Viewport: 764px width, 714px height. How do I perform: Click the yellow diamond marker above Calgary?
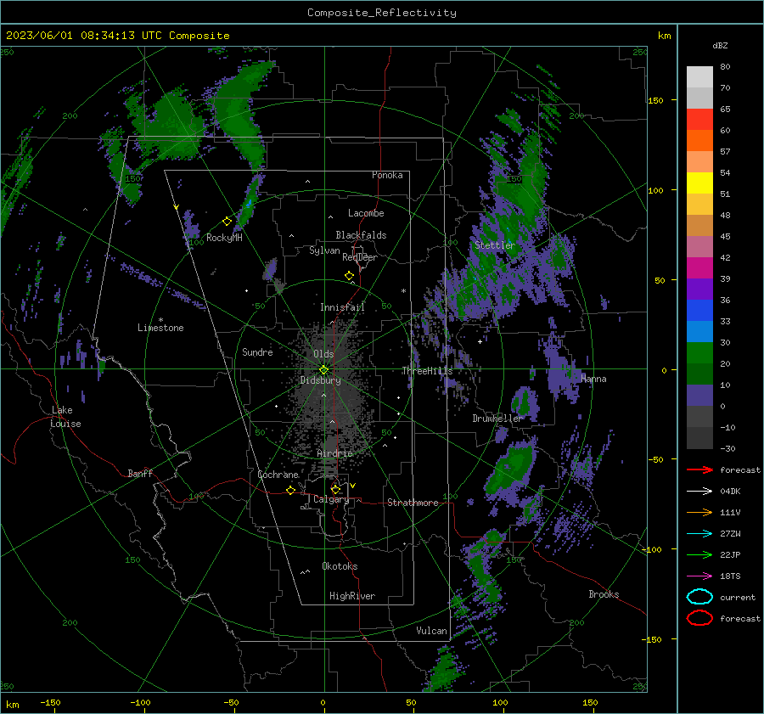(x=335, y=489)
